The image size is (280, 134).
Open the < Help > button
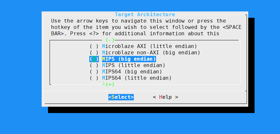click(165, 97)
